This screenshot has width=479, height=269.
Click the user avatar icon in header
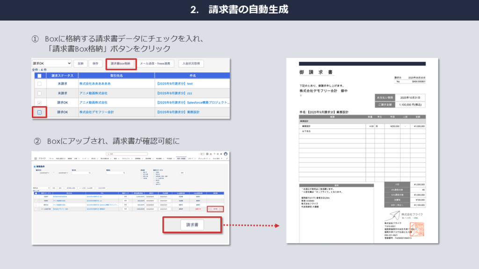click(225, 154)
